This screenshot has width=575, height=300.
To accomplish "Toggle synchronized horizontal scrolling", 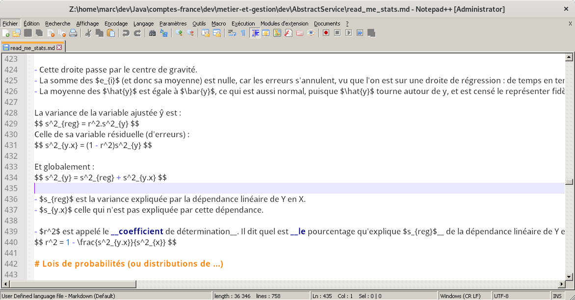I will coord(217,33).
